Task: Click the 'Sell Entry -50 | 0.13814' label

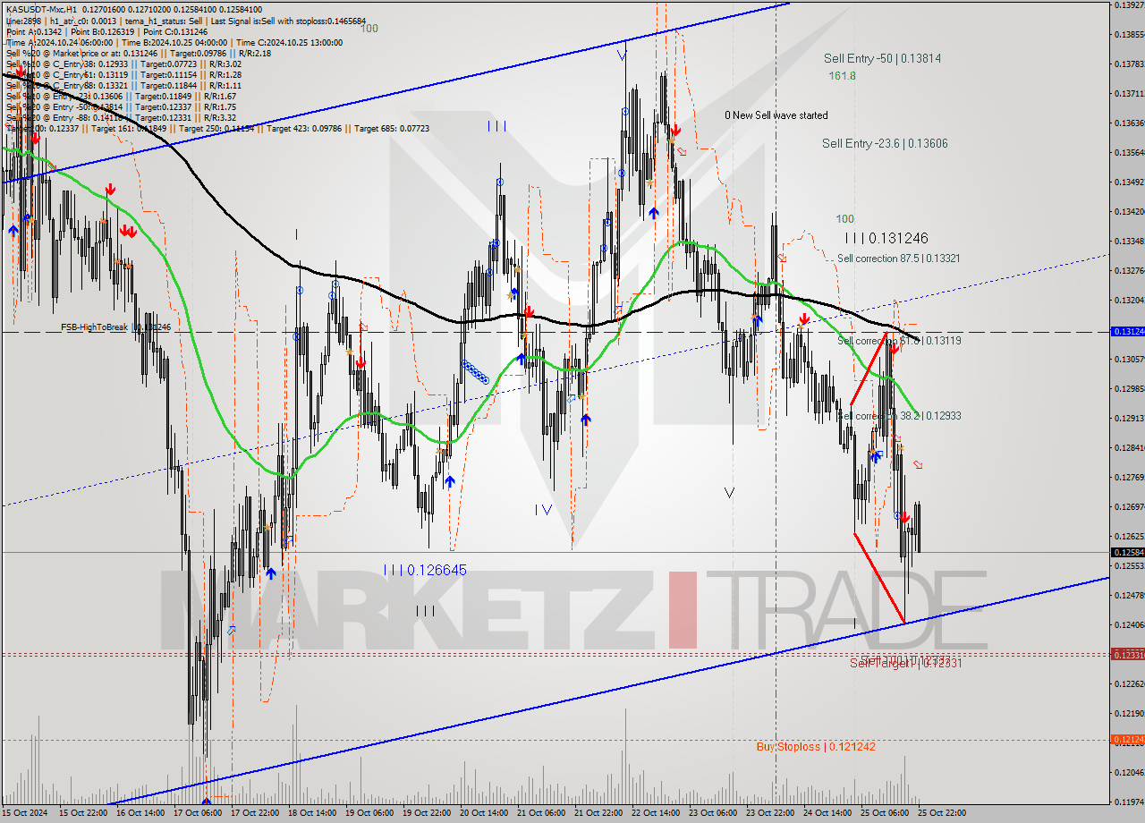Action: 882,58
